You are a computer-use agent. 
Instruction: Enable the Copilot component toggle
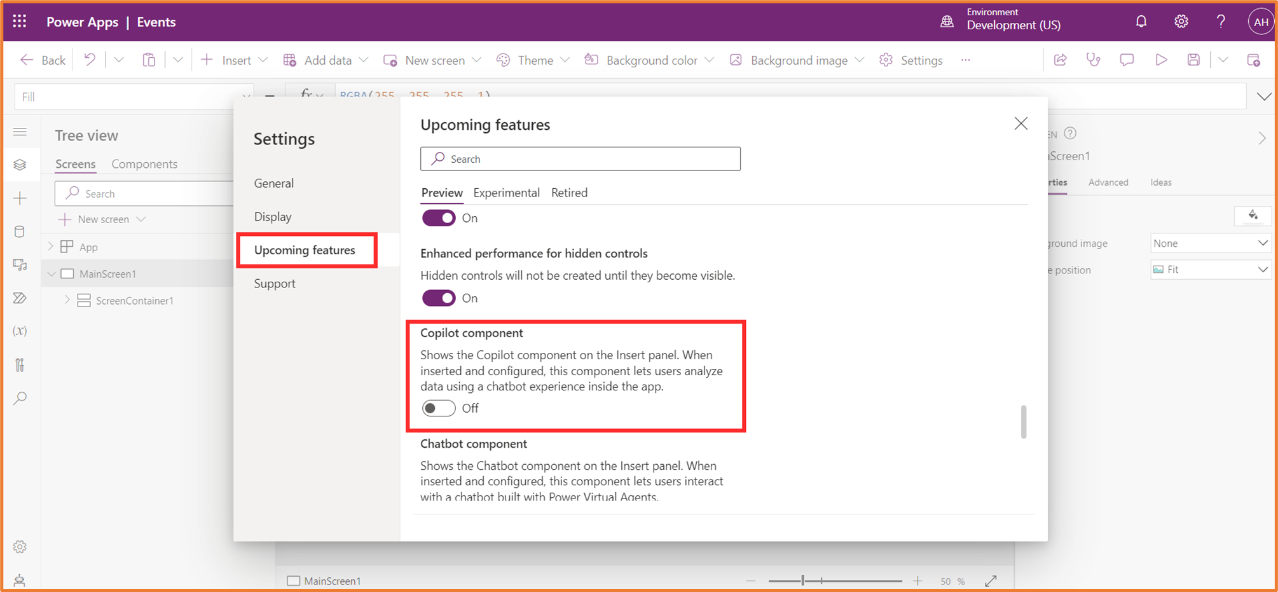[438, 408]
